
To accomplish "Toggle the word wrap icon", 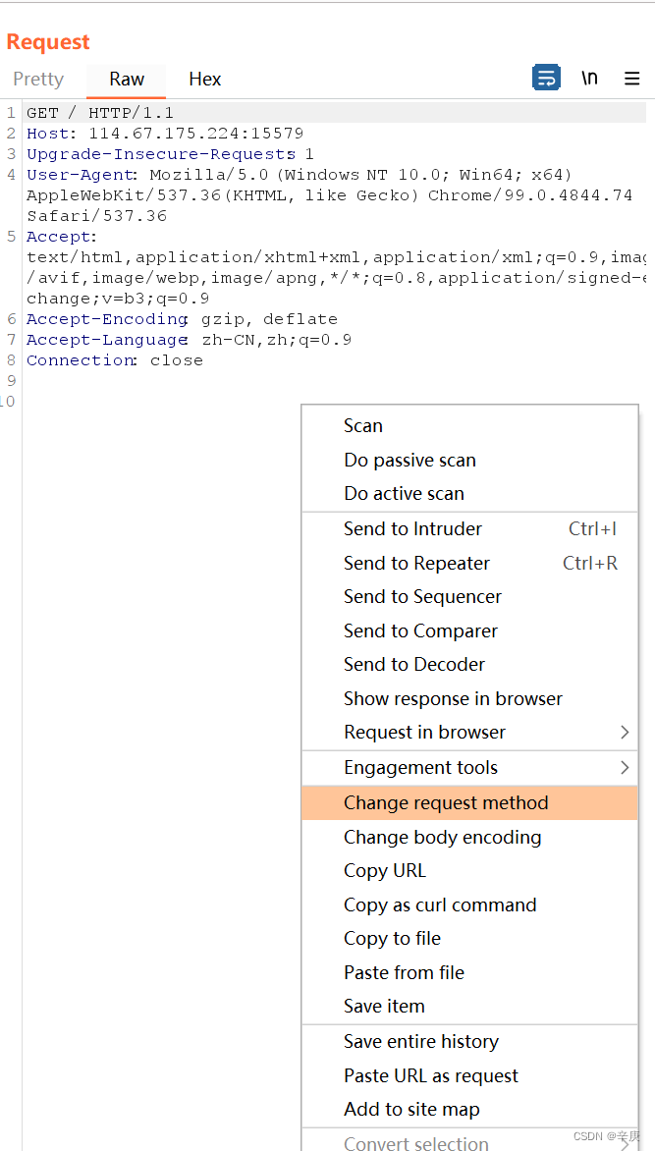I will click(546, 78).
